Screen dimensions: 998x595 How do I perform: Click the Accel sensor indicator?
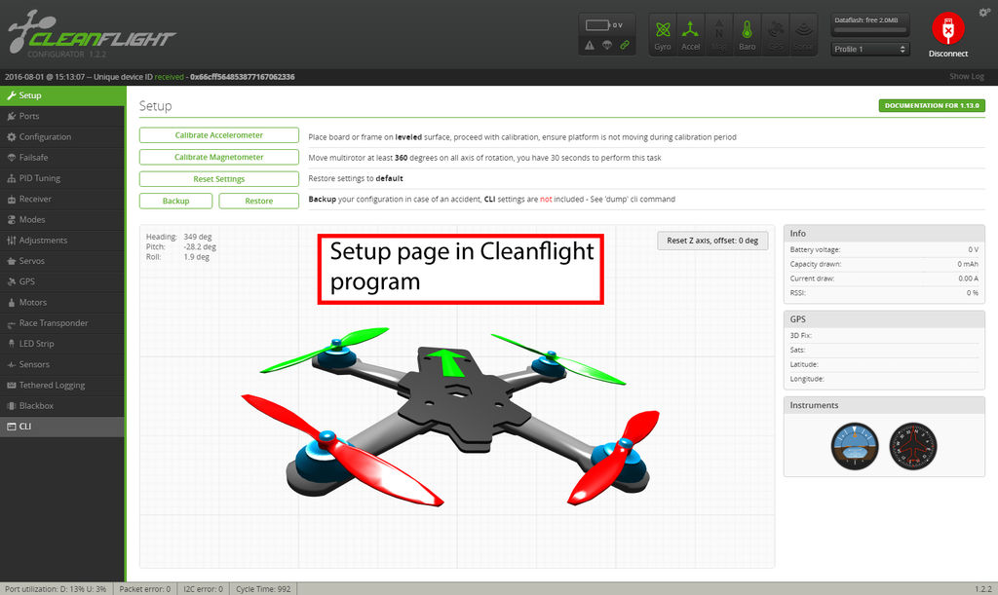pyautogui.click(x=691, y=35)
